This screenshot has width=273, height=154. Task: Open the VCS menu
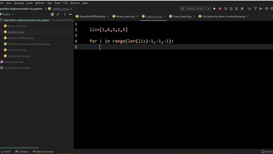tap(65, 3)
